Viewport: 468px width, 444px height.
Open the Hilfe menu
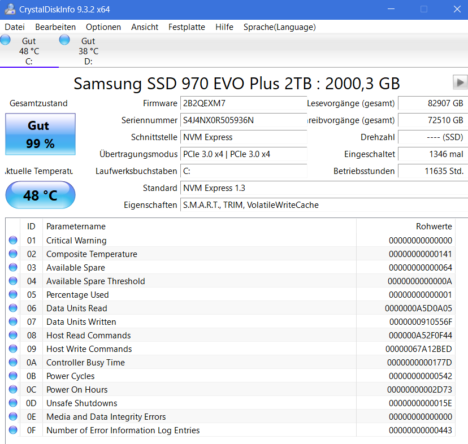tap(224, 27)
